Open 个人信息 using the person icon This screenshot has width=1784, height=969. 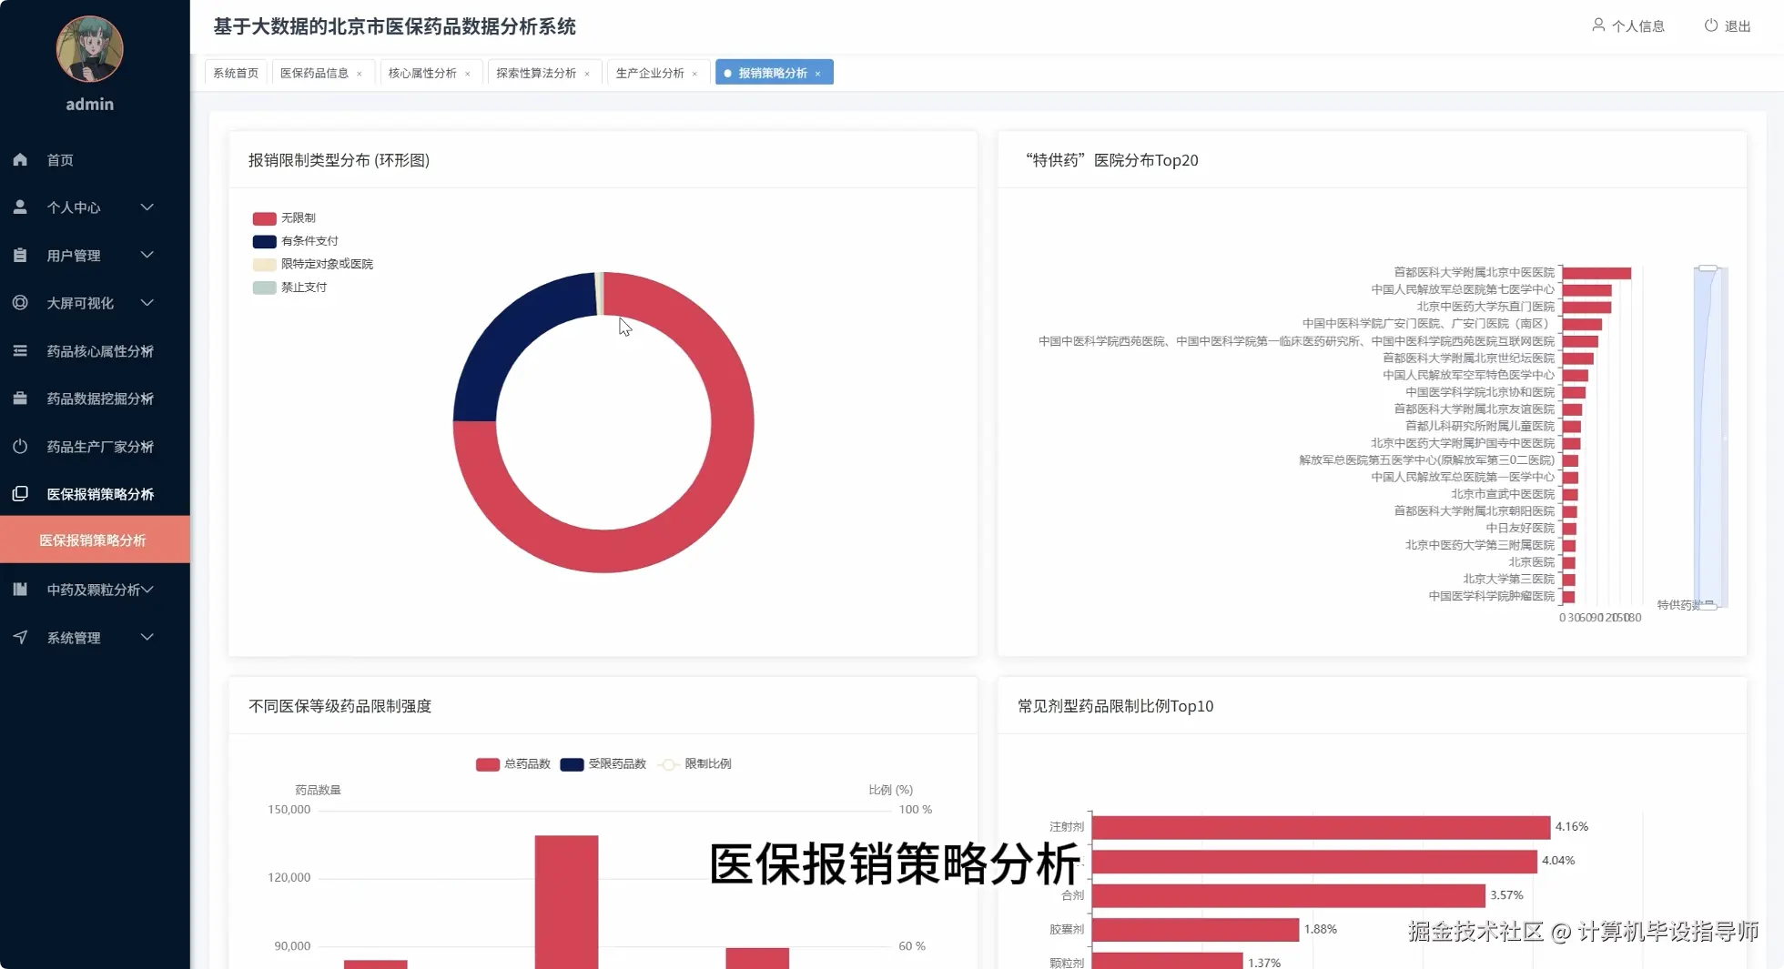(x=1598, y=25)
